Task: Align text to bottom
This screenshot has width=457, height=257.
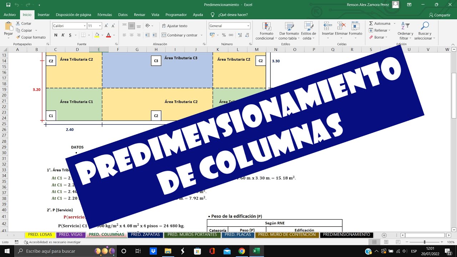Action: (138, 26)
